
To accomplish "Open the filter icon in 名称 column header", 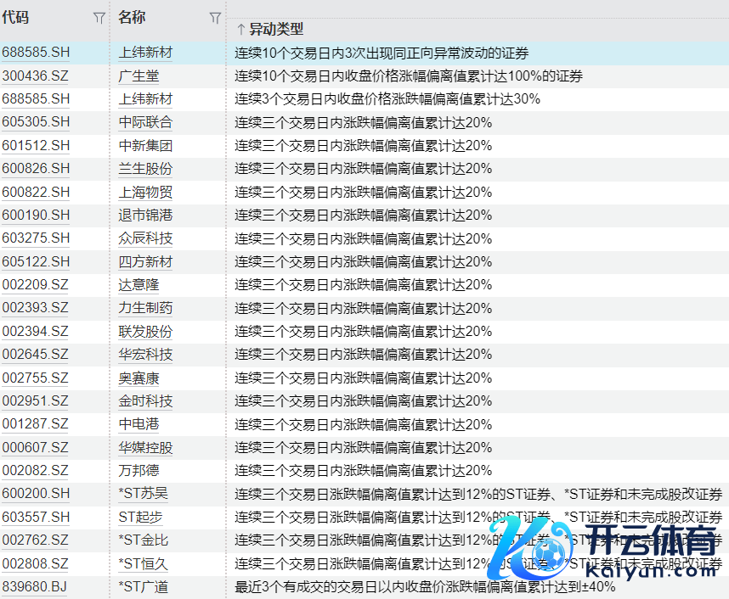I will click(215, 18).
